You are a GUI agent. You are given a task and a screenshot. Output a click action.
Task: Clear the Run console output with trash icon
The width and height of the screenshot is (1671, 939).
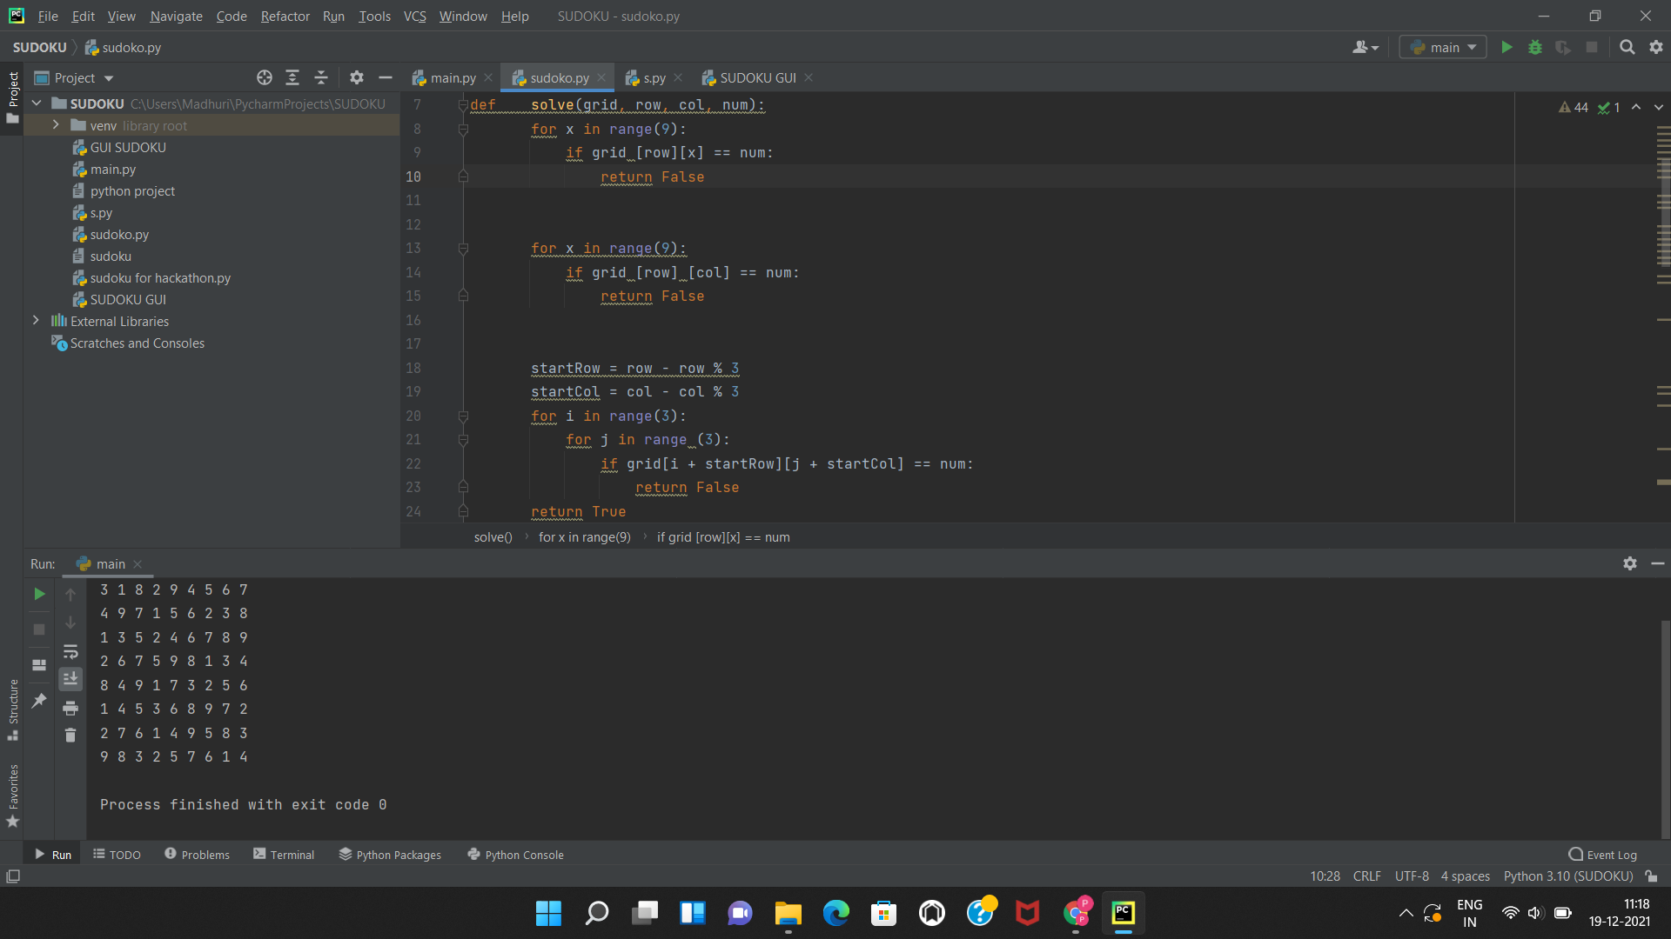coord(70,735)
